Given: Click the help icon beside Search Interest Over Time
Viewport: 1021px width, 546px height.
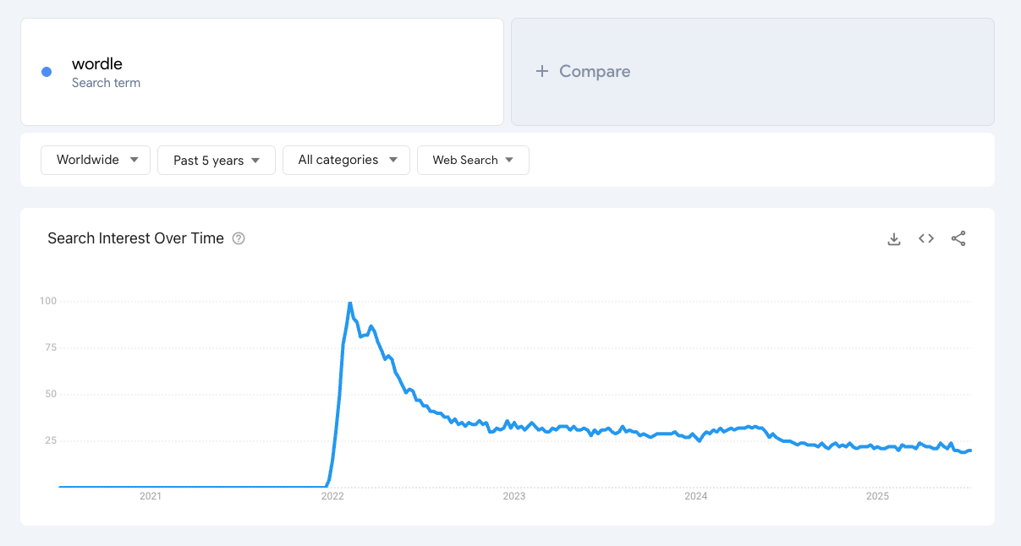Looking at the screenshot, I should tap(238, 238).
